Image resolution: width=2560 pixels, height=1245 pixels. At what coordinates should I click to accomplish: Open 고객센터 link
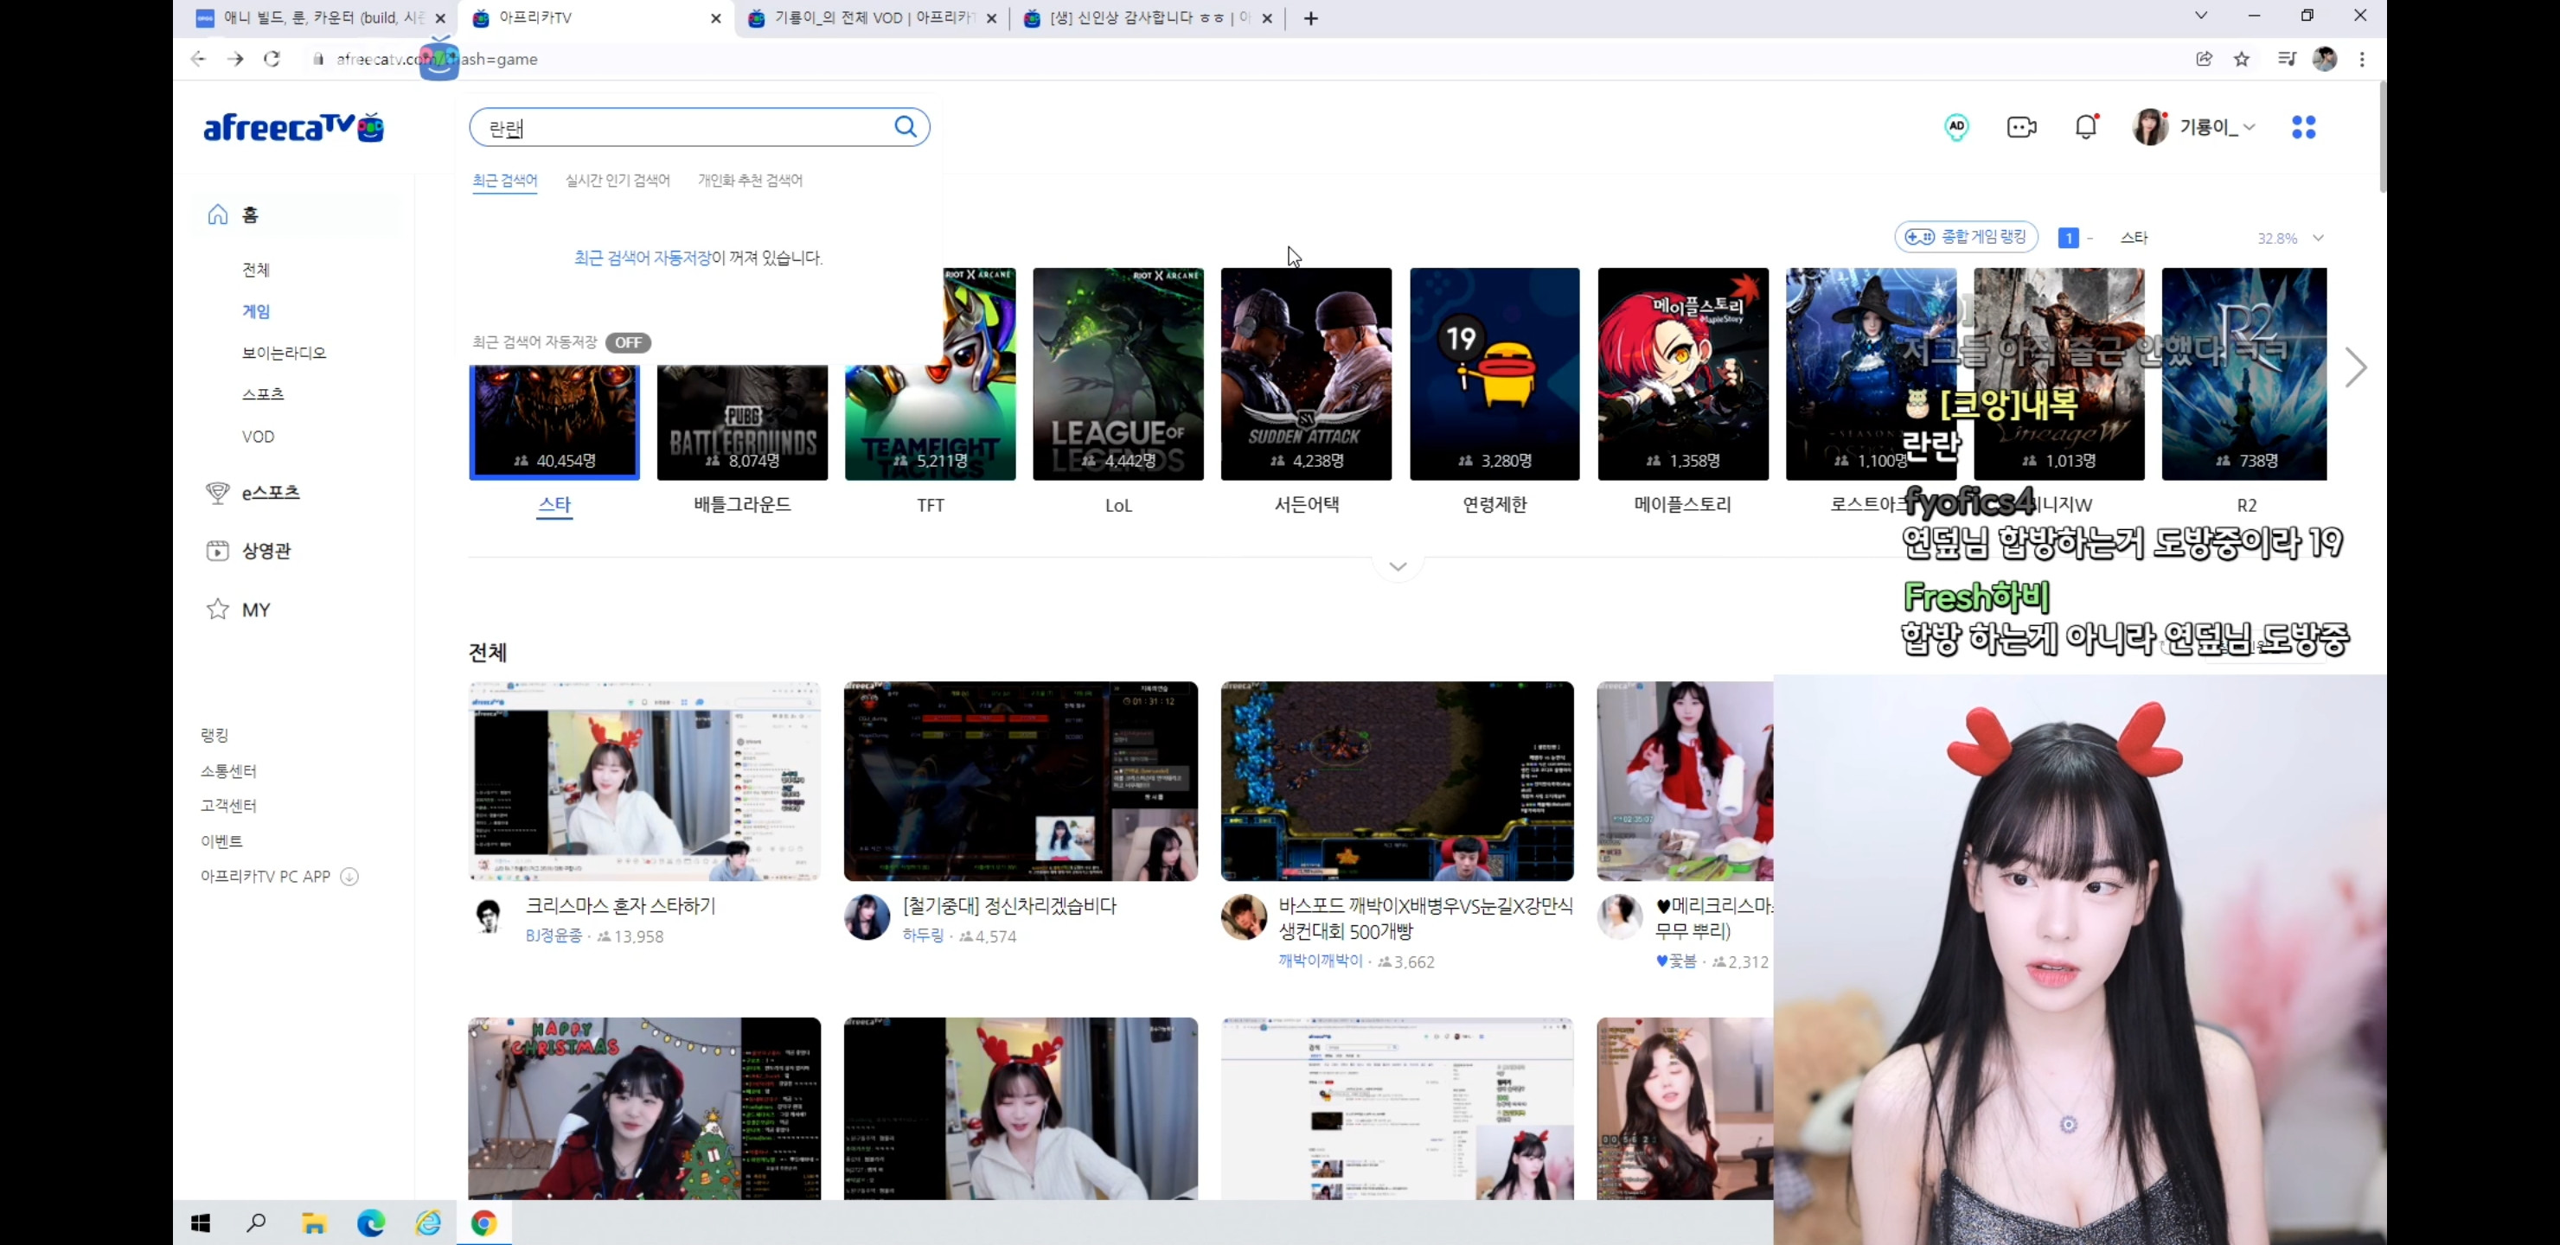pos(228,806)
